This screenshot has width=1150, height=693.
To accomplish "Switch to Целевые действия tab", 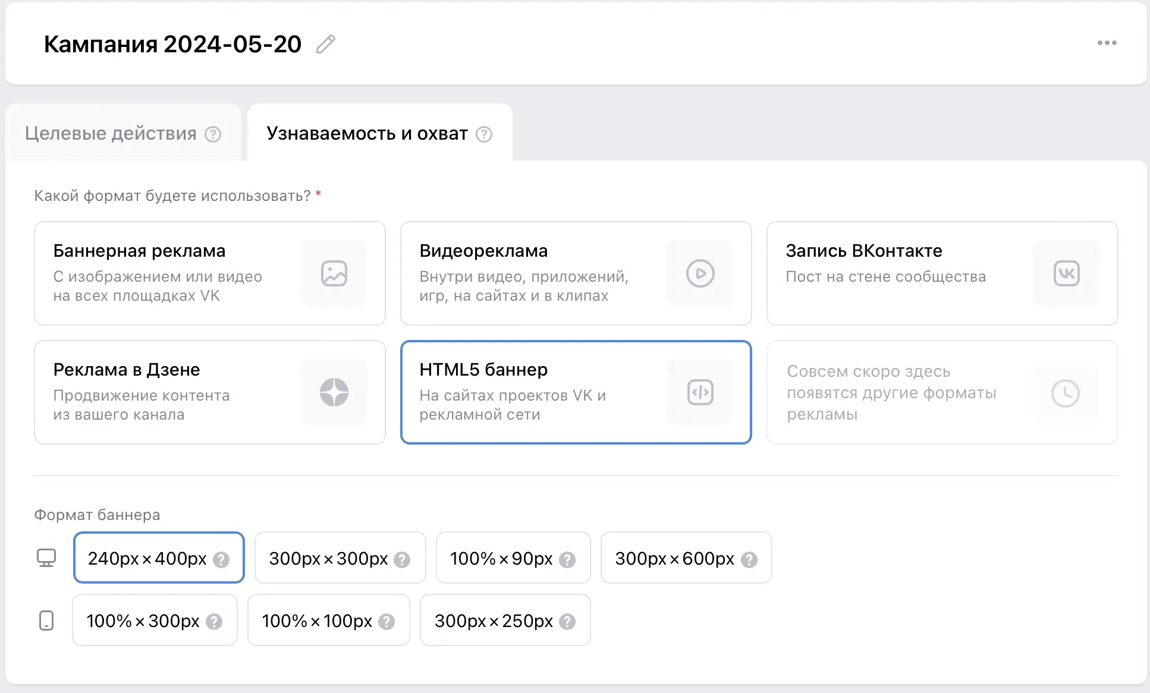I will 111,134.
